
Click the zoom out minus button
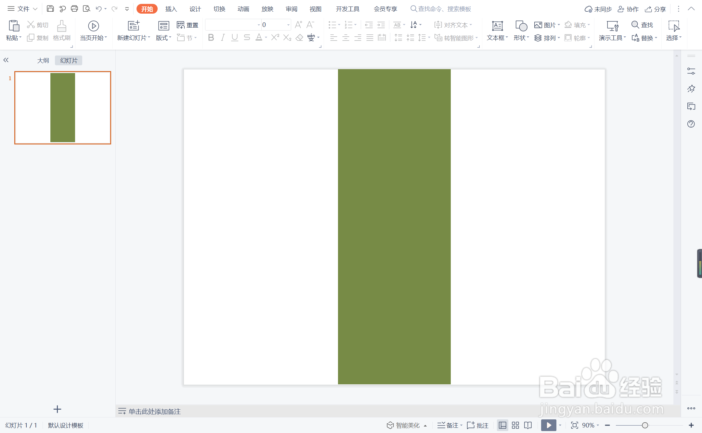[x=607, y=425]
